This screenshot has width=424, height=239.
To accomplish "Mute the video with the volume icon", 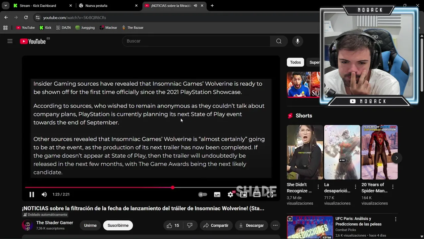I will click(44, 195).
